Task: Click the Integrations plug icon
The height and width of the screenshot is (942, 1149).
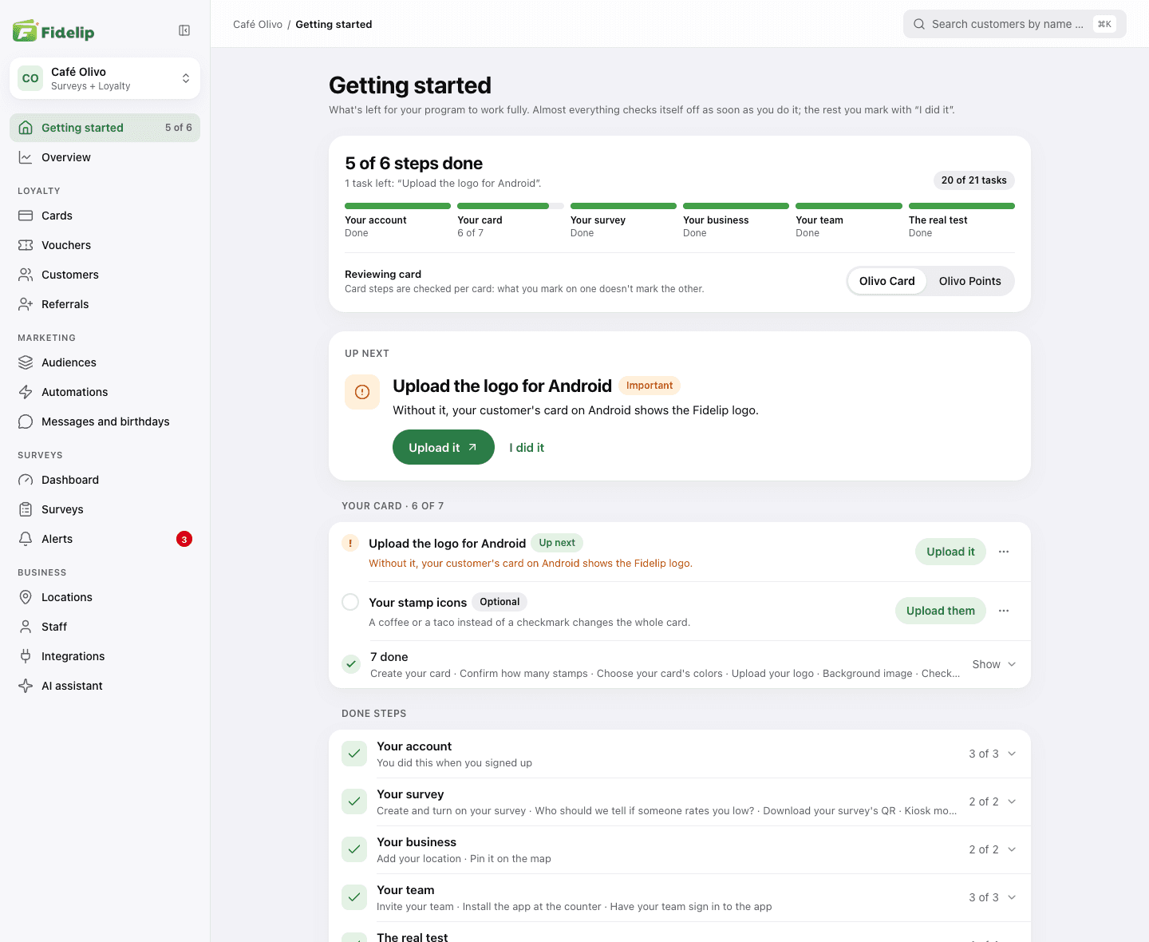Action: point(26,656)
